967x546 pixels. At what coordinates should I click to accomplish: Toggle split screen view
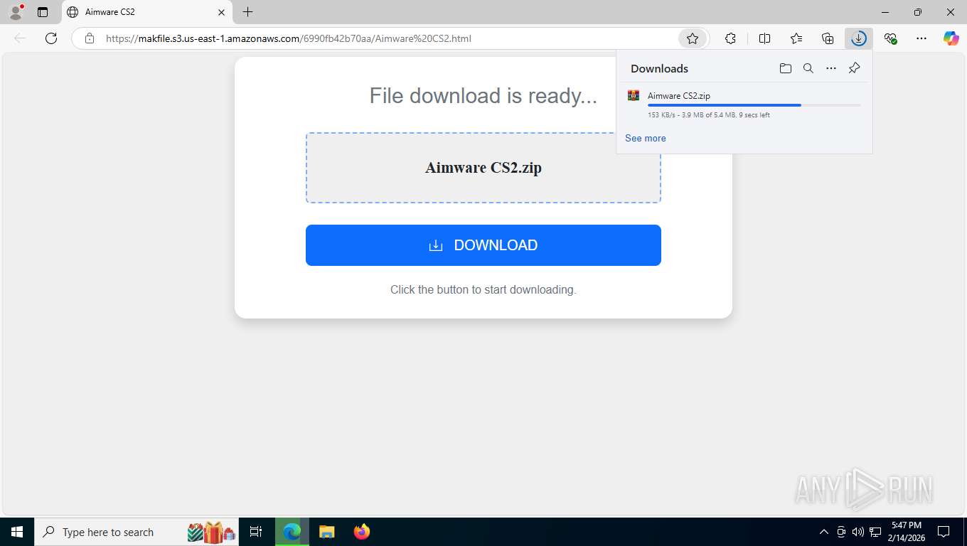764,38
